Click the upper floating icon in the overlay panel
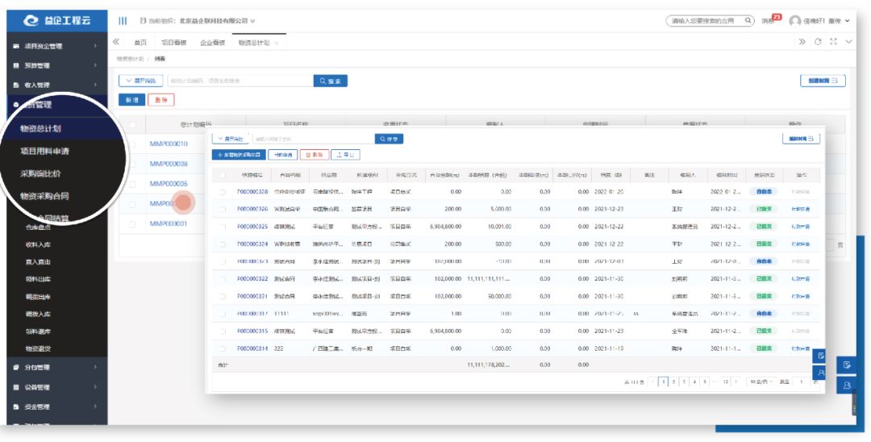This screenshot has height=442, width=871. pyautogui.click(x=820, y=356)
